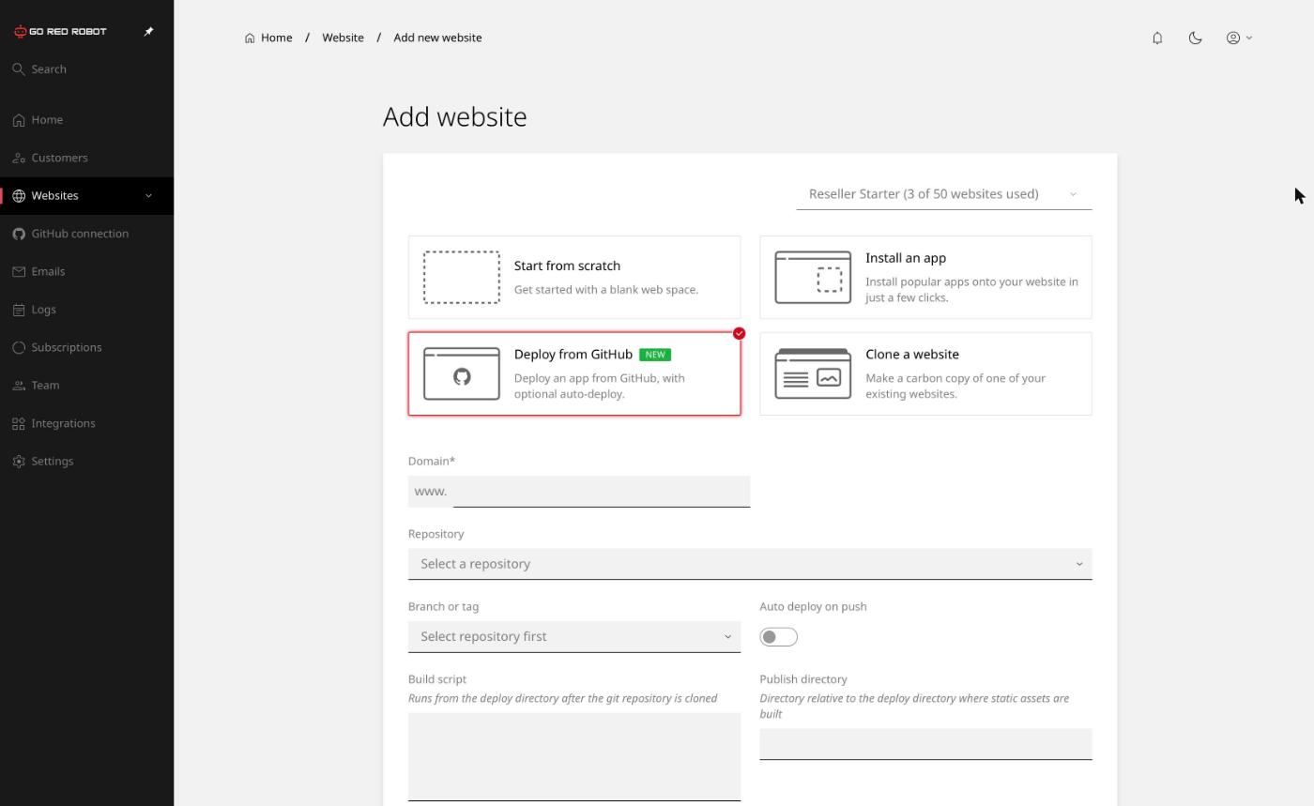This screenshot has height=806, width=1314.
Task: Click the Publish directory input field
Action: (925, 744)
